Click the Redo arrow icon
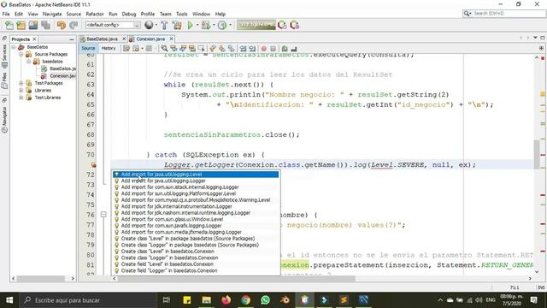The image size is (547, 308). (74, 25)
